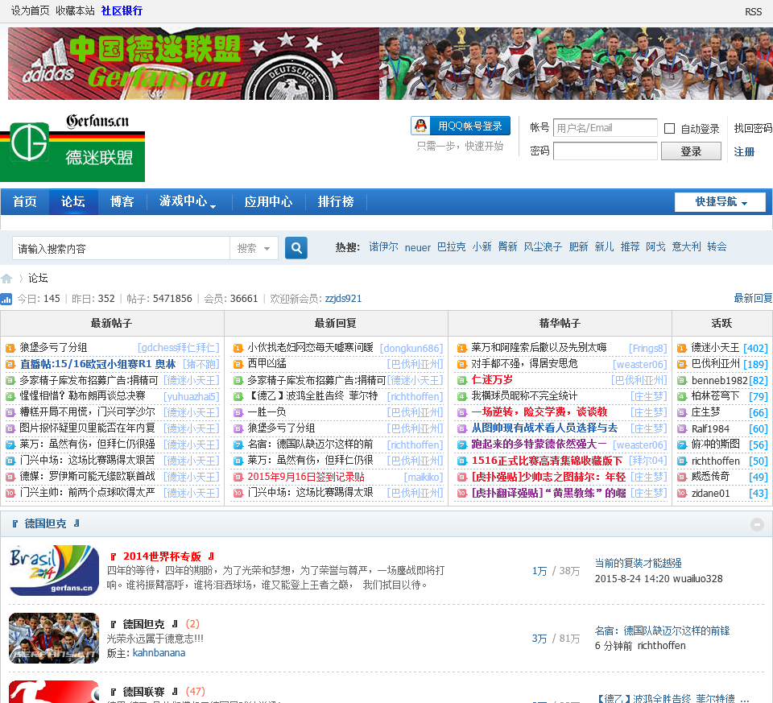Open post 跑起来的多特蒙德依然强大
Screen dimensions: 773x703
pyautogui.click(x=539, y=445)
